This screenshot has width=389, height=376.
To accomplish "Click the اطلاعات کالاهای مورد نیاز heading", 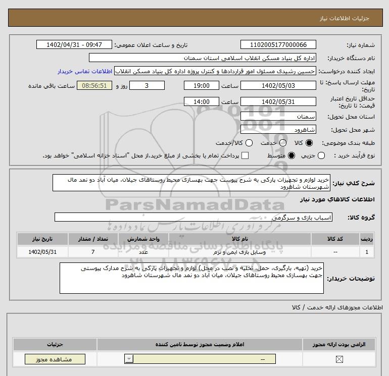I will coord(337,199).
